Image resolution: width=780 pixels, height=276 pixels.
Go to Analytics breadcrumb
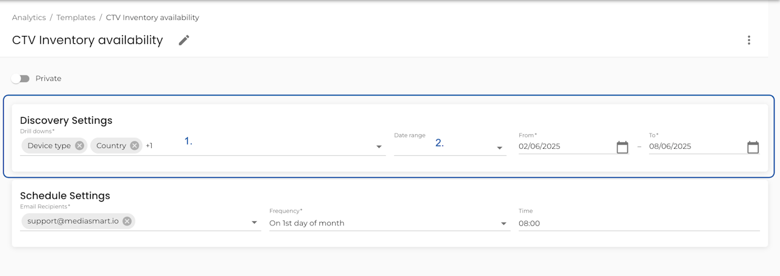[29, 18]
